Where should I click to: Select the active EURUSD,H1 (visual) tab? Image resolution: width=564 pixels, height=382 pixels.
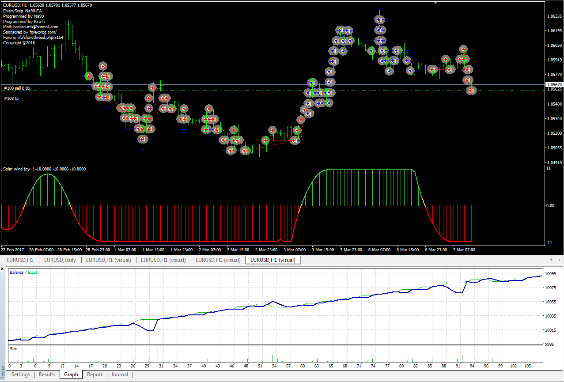point(273,260)
